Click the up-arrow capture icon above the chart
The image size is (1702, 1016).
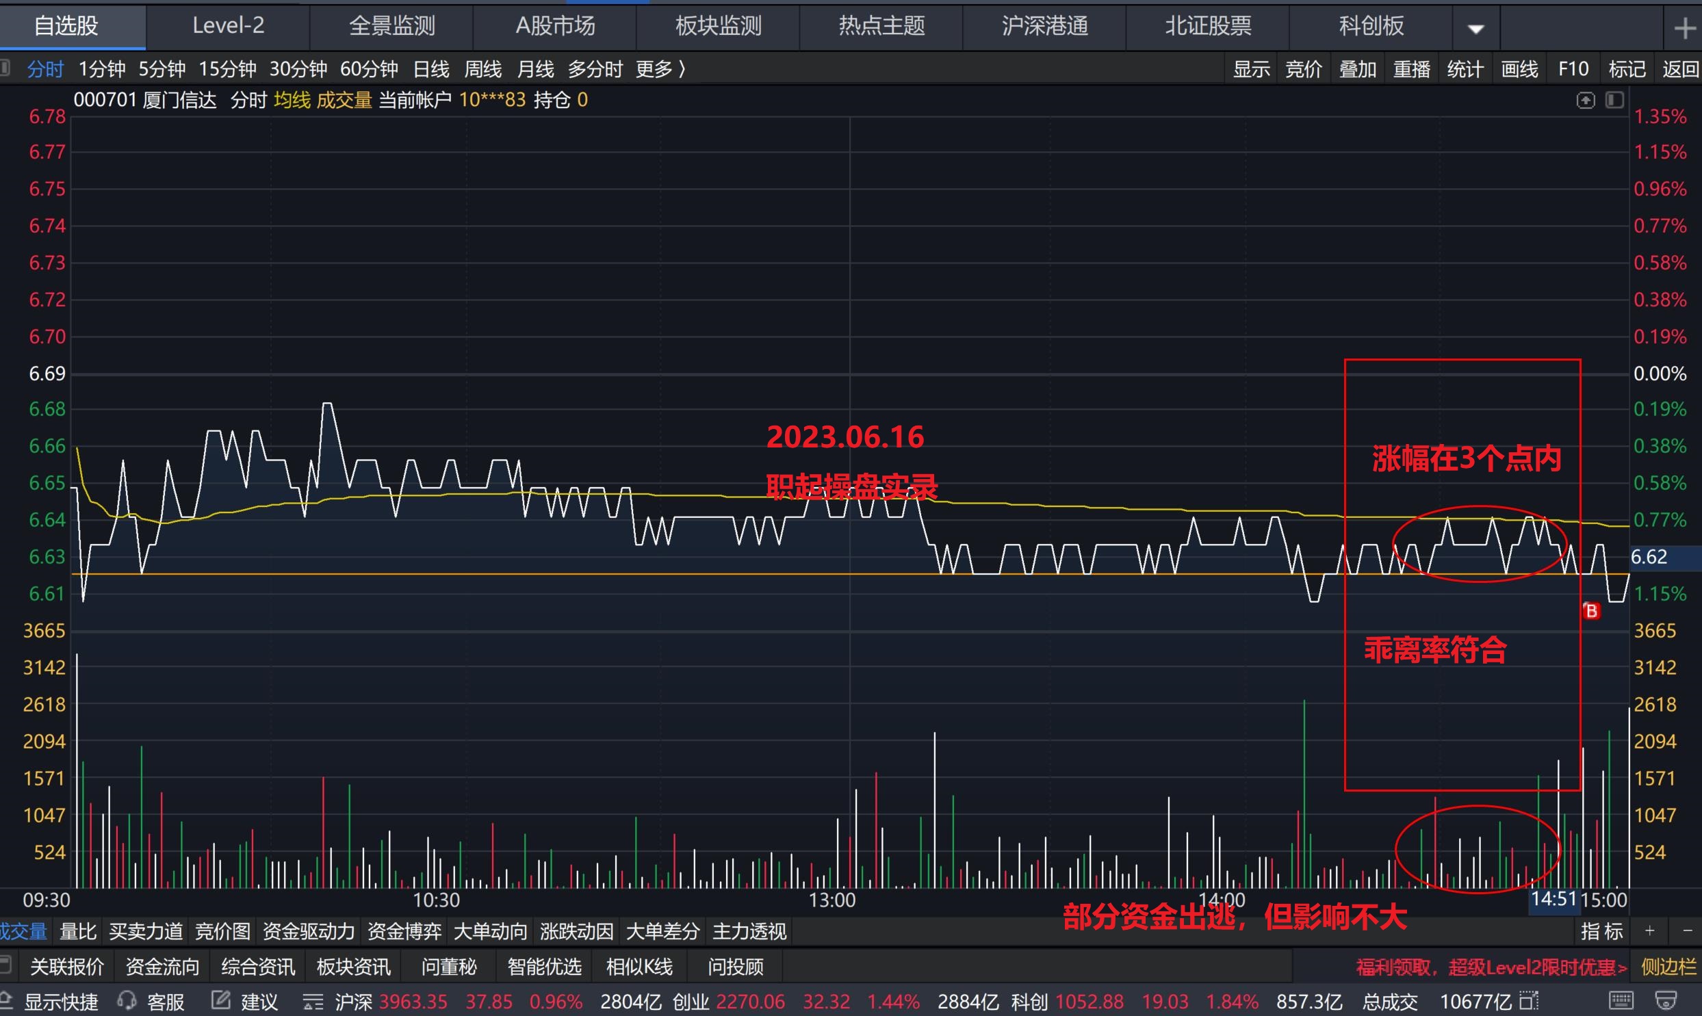(1586, 100)
